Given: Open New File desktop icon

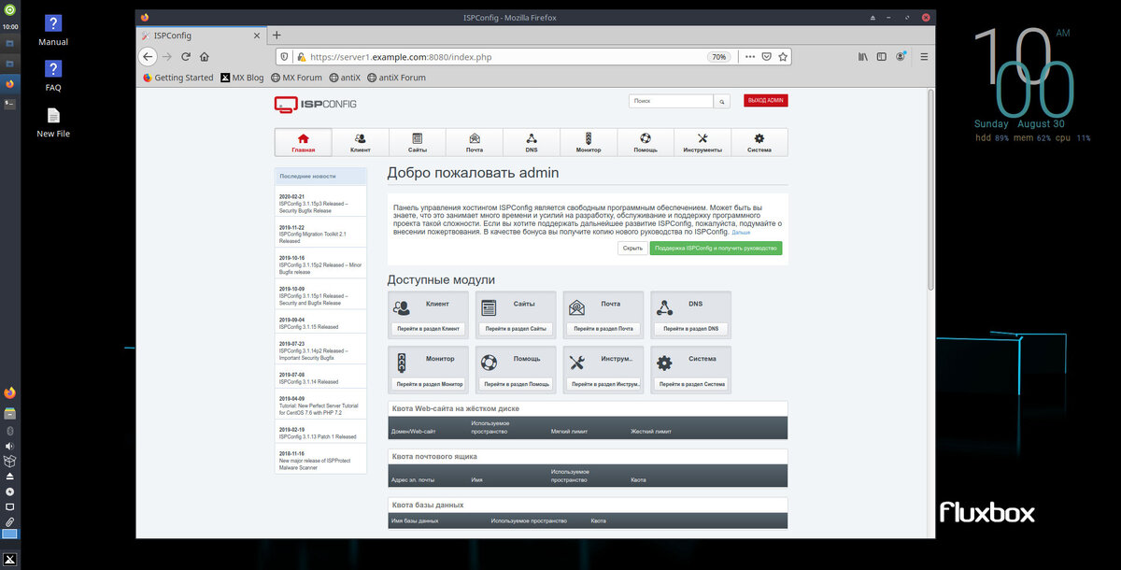Looking at the screenshot, I should click(53, 121).
